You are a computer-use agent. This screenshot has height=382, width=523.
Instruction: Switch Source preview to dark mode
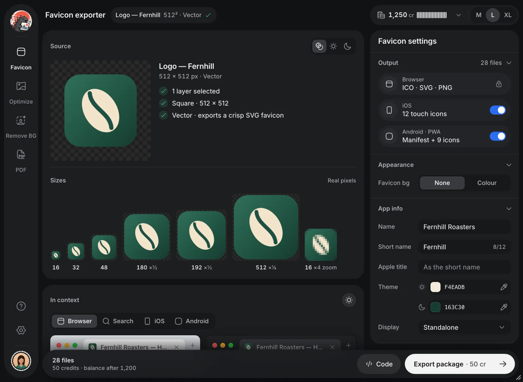[x=347, y=46]
